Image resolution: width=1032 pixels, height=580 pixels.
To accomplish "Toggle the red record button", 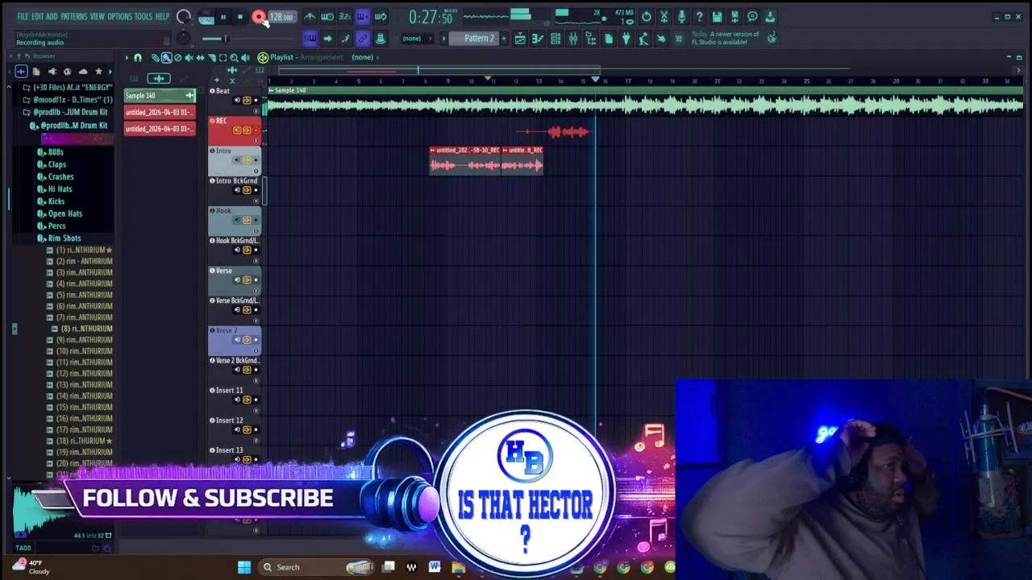I will (x=258, y=17).
